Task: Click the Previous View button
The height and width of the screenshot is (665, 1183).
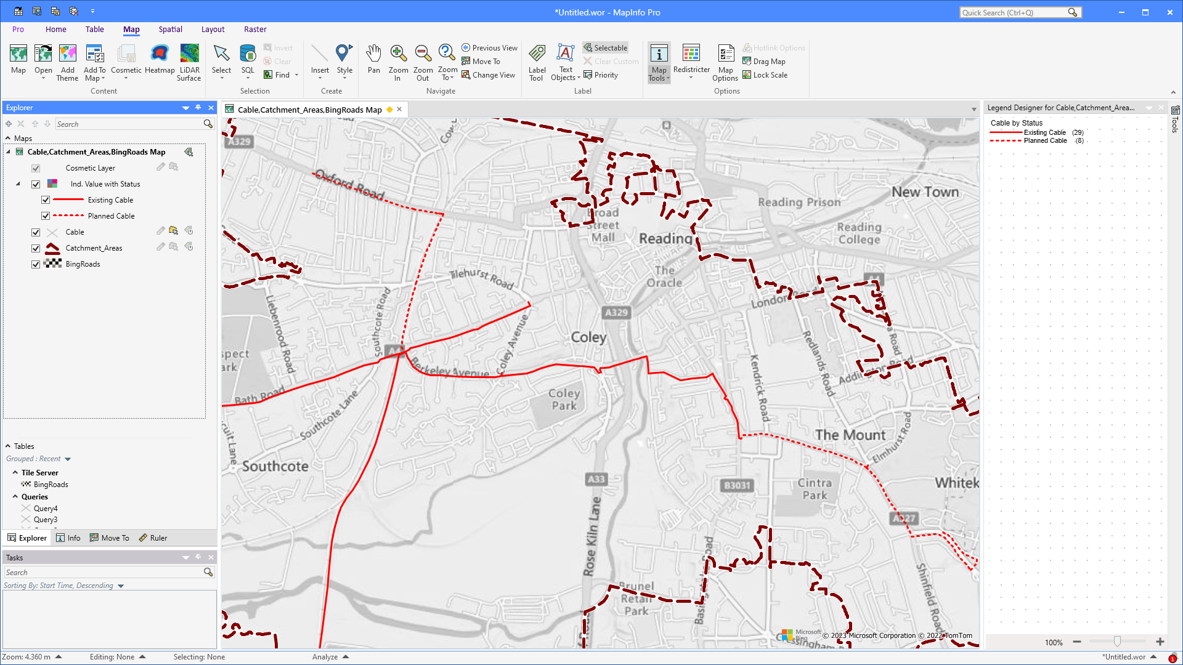Action: pyautogui.click(x=489, y=47)
